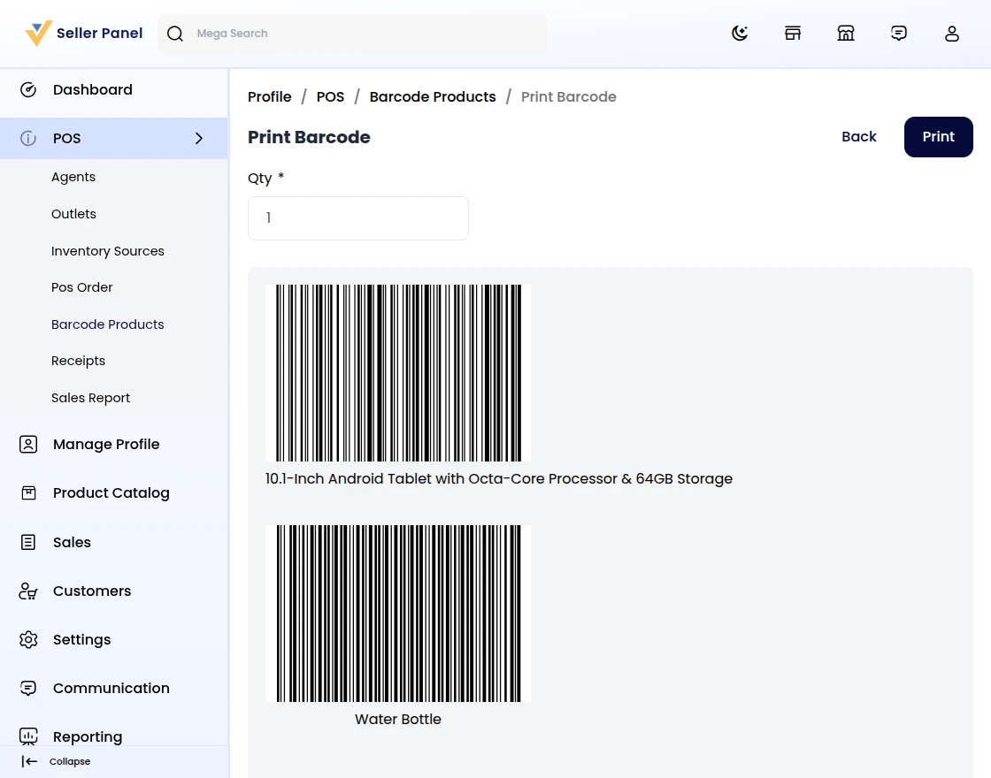This screenshot has height=778, width=991.
Task: Open the messages chat icon in header
Action: click(899, 33)
